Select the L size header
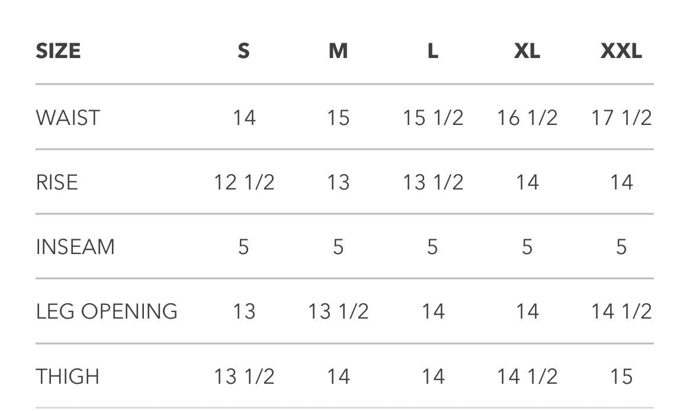The height and width of the screenshot is (411, 693). 433,51
